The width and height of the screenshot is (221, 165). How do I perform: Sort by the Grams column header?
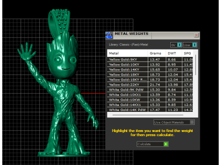[x=157, y=53]
